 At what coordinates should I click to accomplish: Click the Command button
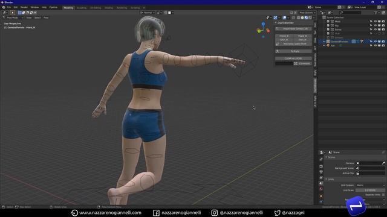click(302, 63)
